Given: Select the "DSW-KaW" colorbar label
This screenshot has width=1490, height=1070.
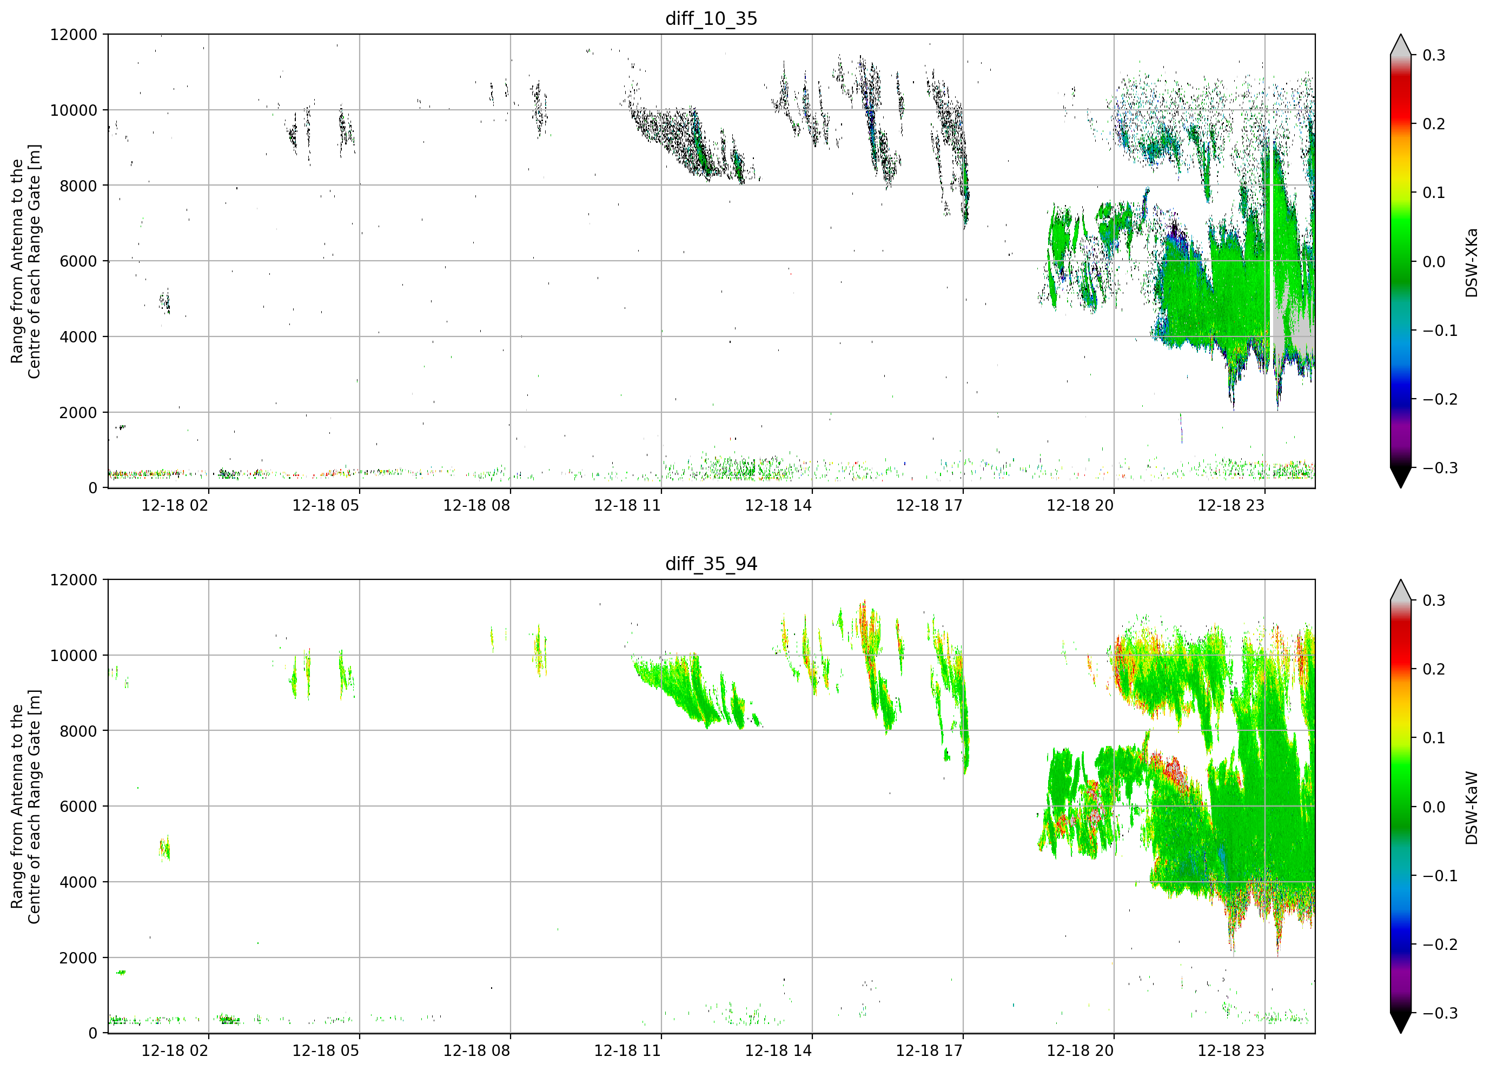Looking at the screenshot, I should click(x=1471, y=807).
